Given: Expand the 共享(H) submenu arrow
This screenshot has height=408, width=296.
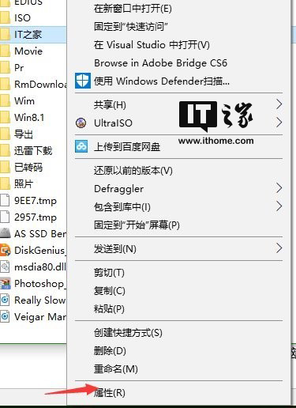Looking at the screenshot, I should click(279, 104).
